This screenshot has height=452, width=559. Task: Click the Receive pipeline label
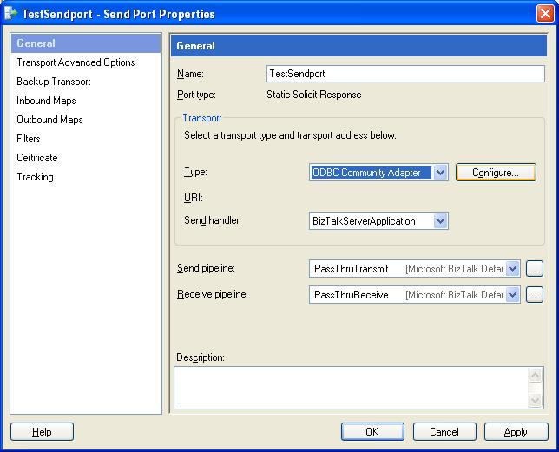[213, 294]
